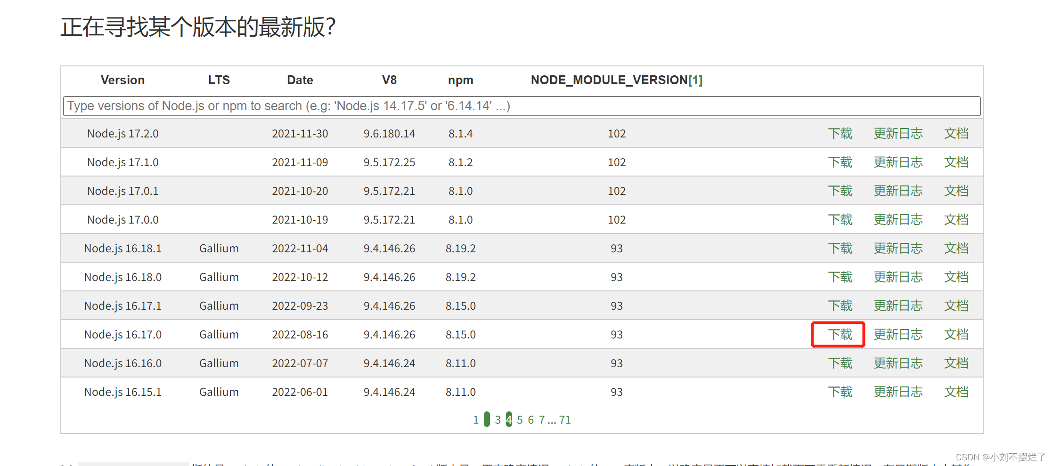Select V8 value 9.5.172.25

pyautogui.click(x=389, y=162)
